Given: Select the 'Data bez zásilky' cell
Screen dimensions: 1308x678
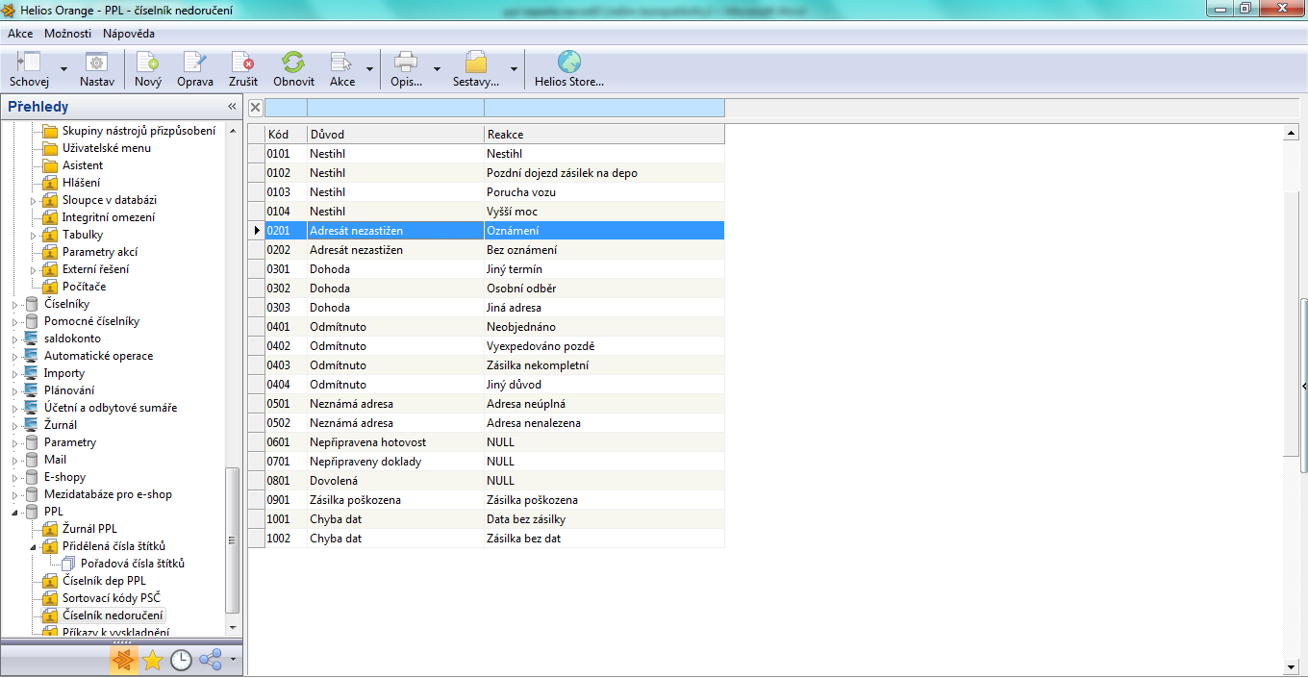Looking at the screenshot, I should [x=604, y=519].
